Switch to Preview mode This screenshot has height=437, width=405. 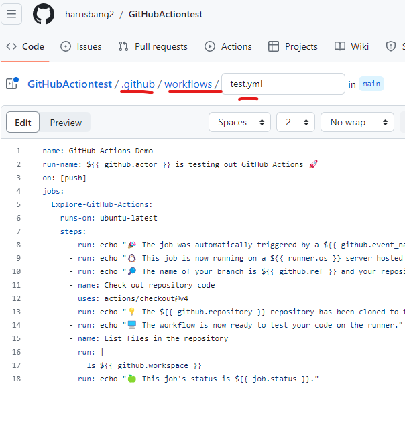tap(66, 123)
